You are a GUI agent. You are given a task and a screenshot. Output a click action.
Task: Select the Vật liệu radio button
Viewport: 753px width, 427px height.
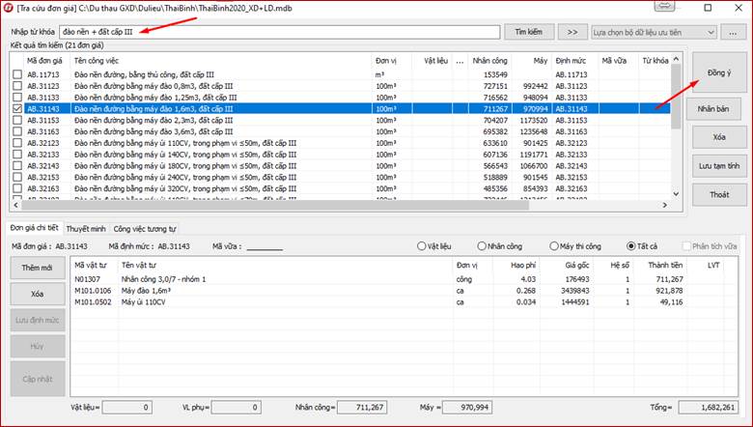coord(423,245)
